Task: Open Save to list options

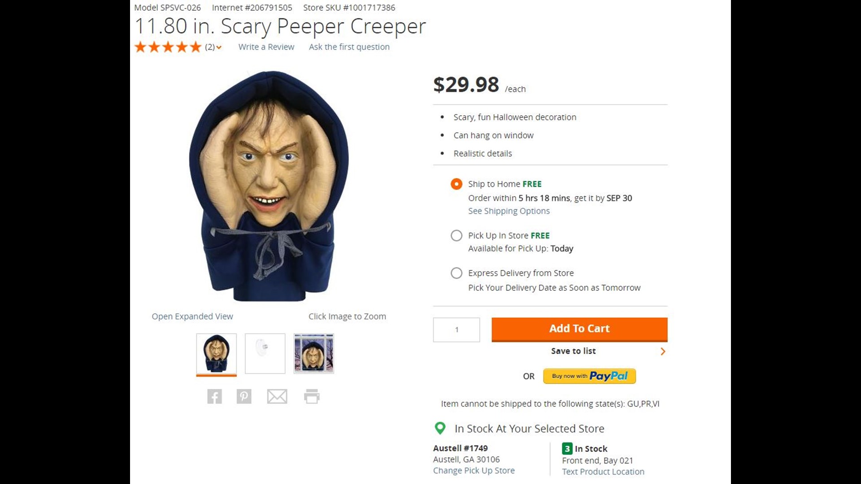Action: pyautogui.click(x=573, y=351)
